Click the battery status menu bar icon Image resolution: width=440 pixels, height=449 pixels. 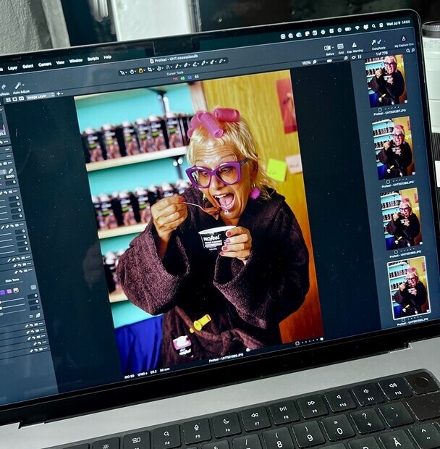[348, 29]
